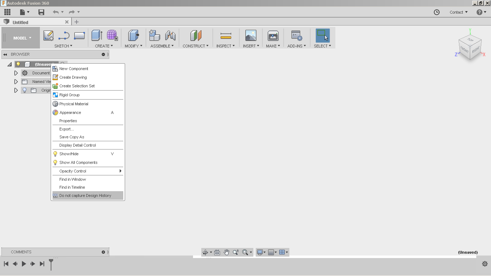Open the timeline settings gear
Image resolution: width=491 pixels, height=276 pixels.
click(485, 264)
